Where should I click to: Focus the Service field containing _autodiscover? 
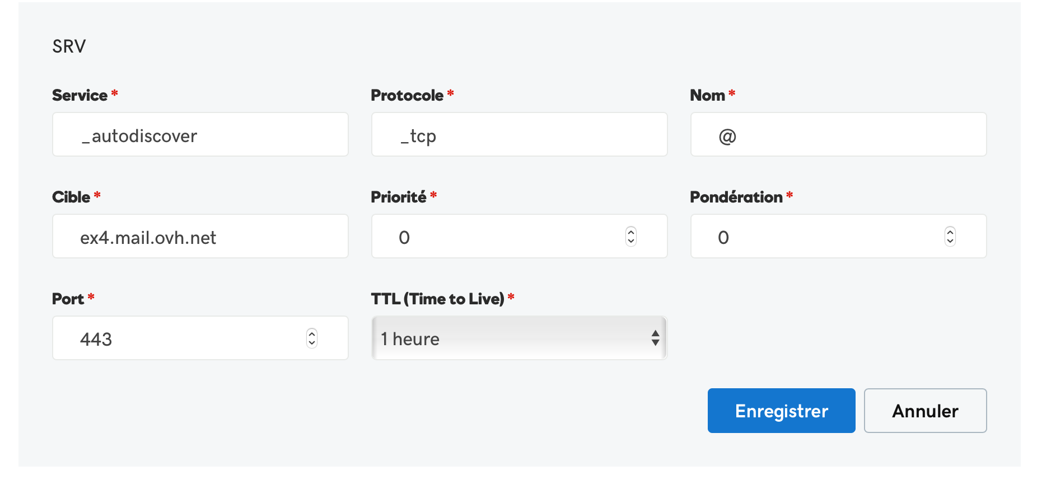(x=200, y=135)
